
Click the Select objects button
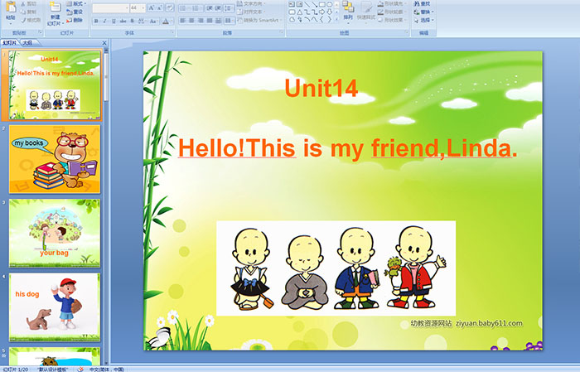click(x=423, y=20)
